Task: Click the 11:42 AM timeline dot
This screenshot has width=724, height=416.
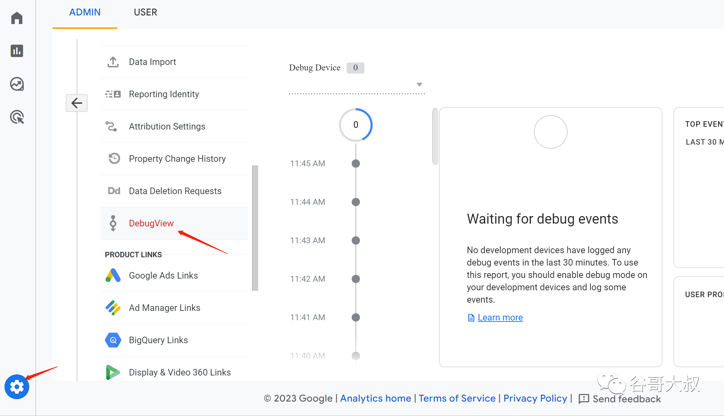Action: 356,279
